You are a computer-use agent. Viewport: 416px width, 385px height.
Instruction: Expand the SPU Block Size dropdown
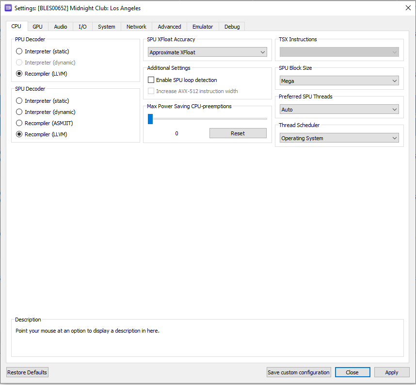(339, 81)
